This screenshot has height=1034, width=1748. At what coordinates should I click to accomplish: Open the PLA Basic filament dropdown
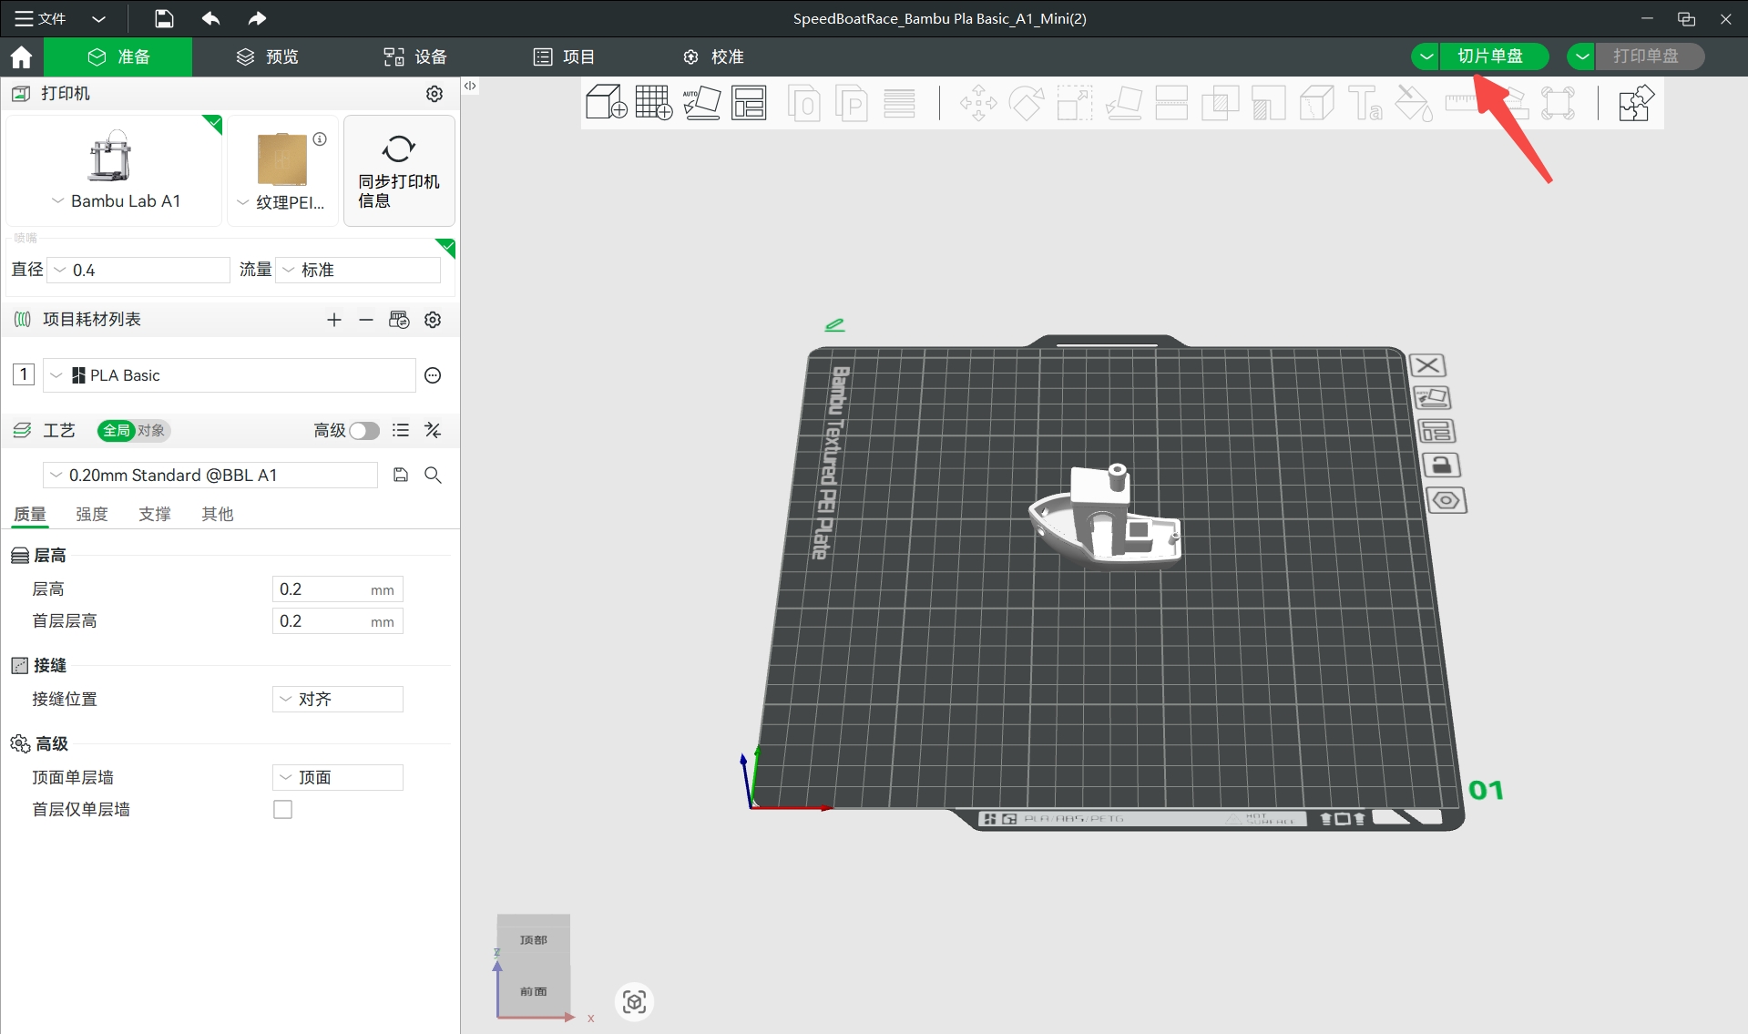[x=229, y=375]
